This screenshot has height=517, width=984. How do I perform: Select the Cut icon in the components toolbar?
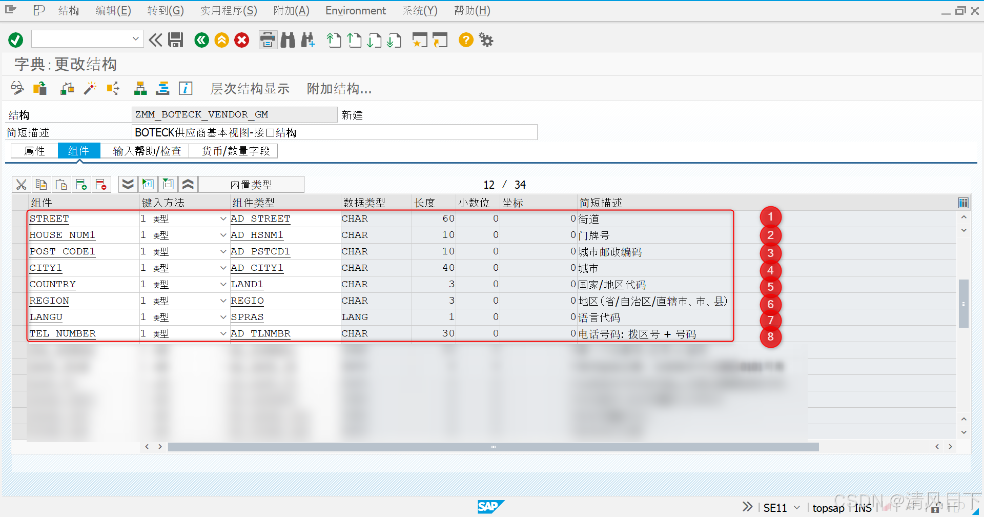click(x=20, y=184)
